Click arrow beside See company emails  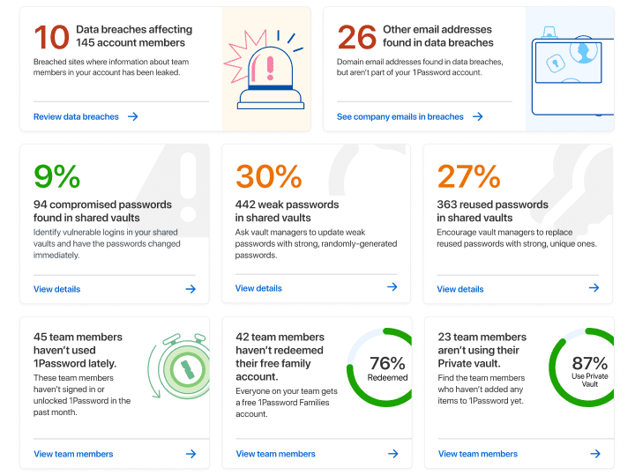[x=477, y=116]
